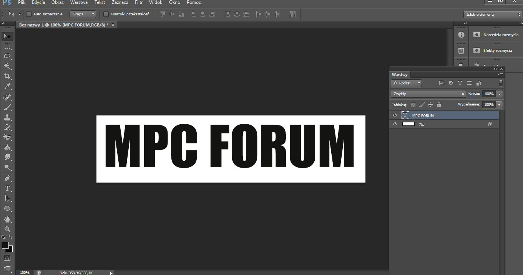Filter for shape layers in Warstwy
523x275 pixels.
(469, 83)
